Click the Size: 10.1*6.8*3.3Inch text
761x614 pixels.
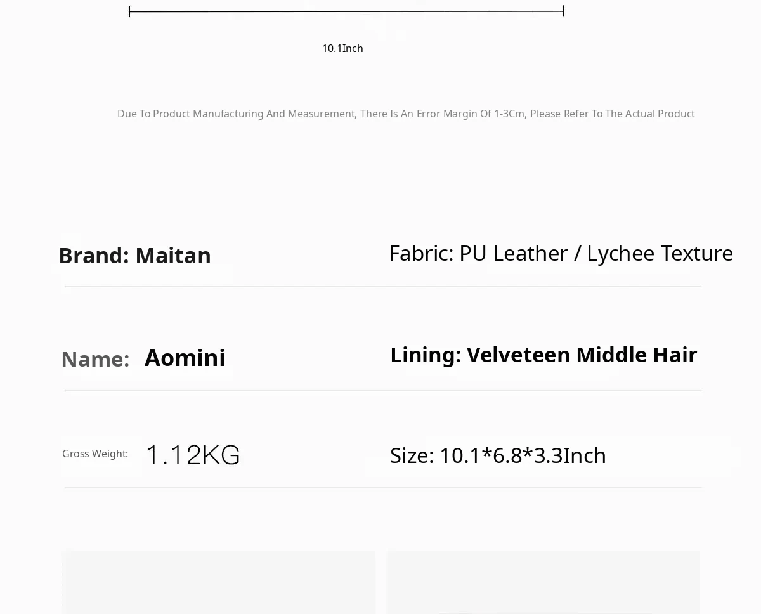[x=498, y=456]
